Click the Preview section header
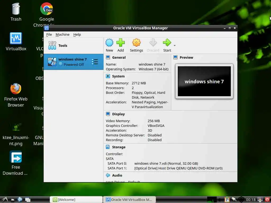The height and width of the screenshot is (203, 271). pyautogui.click(x=186, y=57)
